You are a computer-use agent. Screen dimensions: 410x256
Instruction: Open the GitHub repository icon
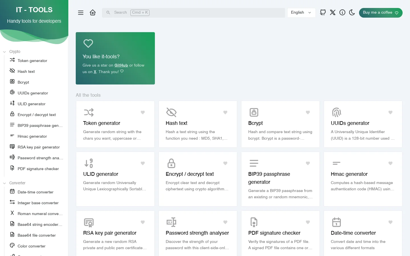[323, 13]
